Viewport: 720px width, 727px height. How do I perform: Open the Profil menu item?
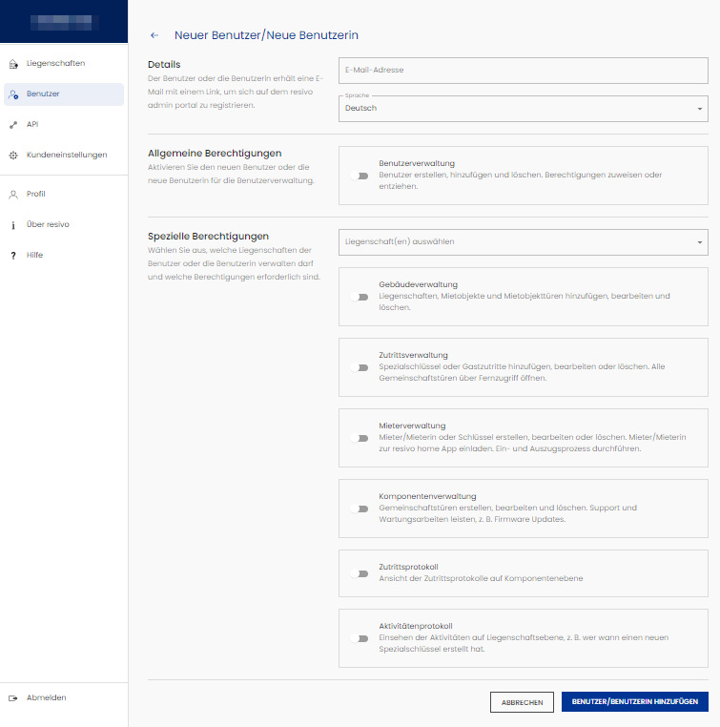[x=64, y=195]
